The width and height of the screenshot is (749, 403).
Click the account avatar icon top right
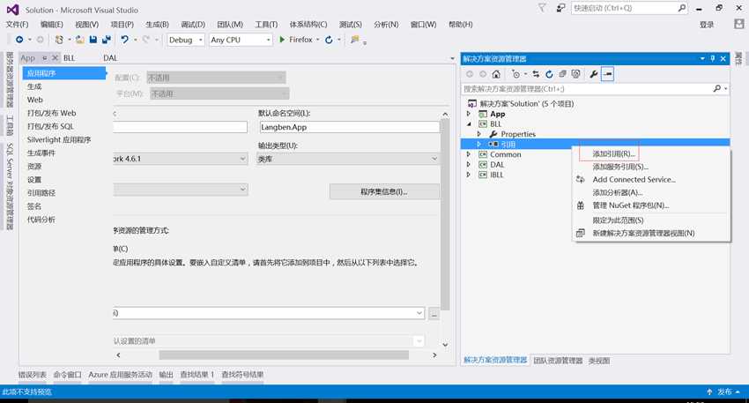click(739, 24)
